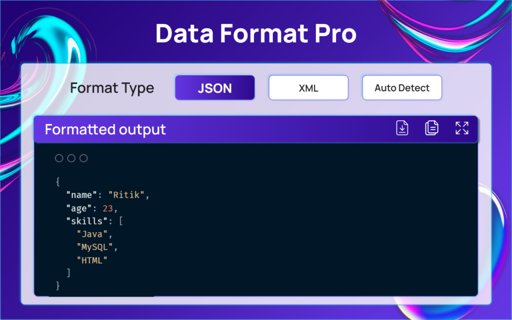Click the middle circle in code window
The height and width of the screenshot is (320, 512).
71,158
